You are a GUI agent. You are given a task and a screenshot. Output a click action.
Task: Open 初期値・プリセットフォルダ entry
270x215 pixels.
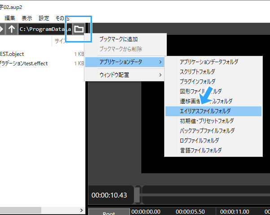[x=213, y=121]
